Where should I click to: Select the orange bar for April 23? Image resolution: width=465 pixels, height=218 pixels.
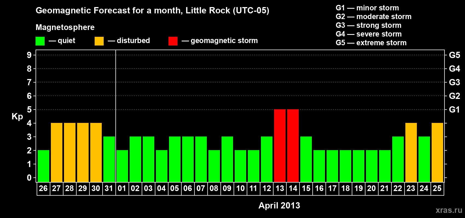click(x=411, y=152)
